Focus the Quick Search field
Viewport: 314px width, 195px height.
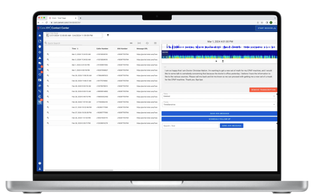pyautogui.click(x=64, y=43)
